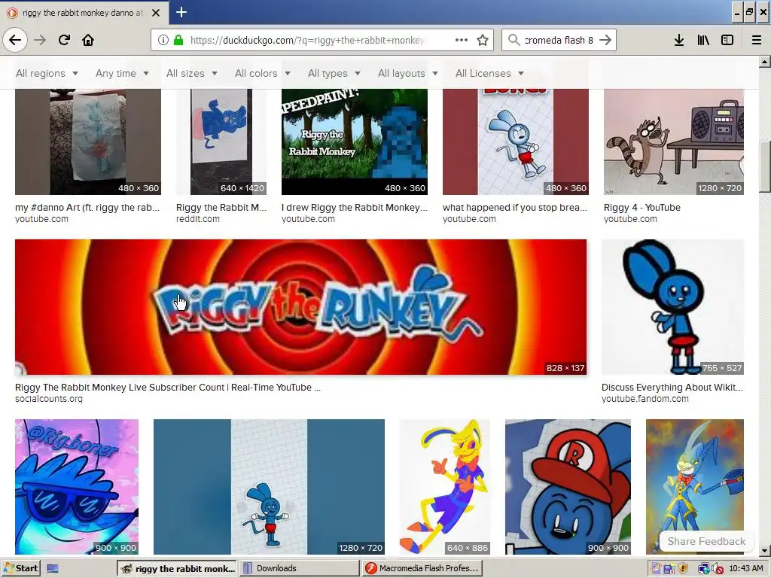Image resolution: width=771 pixels, height=578 pixels.
Task: Expand the All regions filter
Action: click(47, 73)
